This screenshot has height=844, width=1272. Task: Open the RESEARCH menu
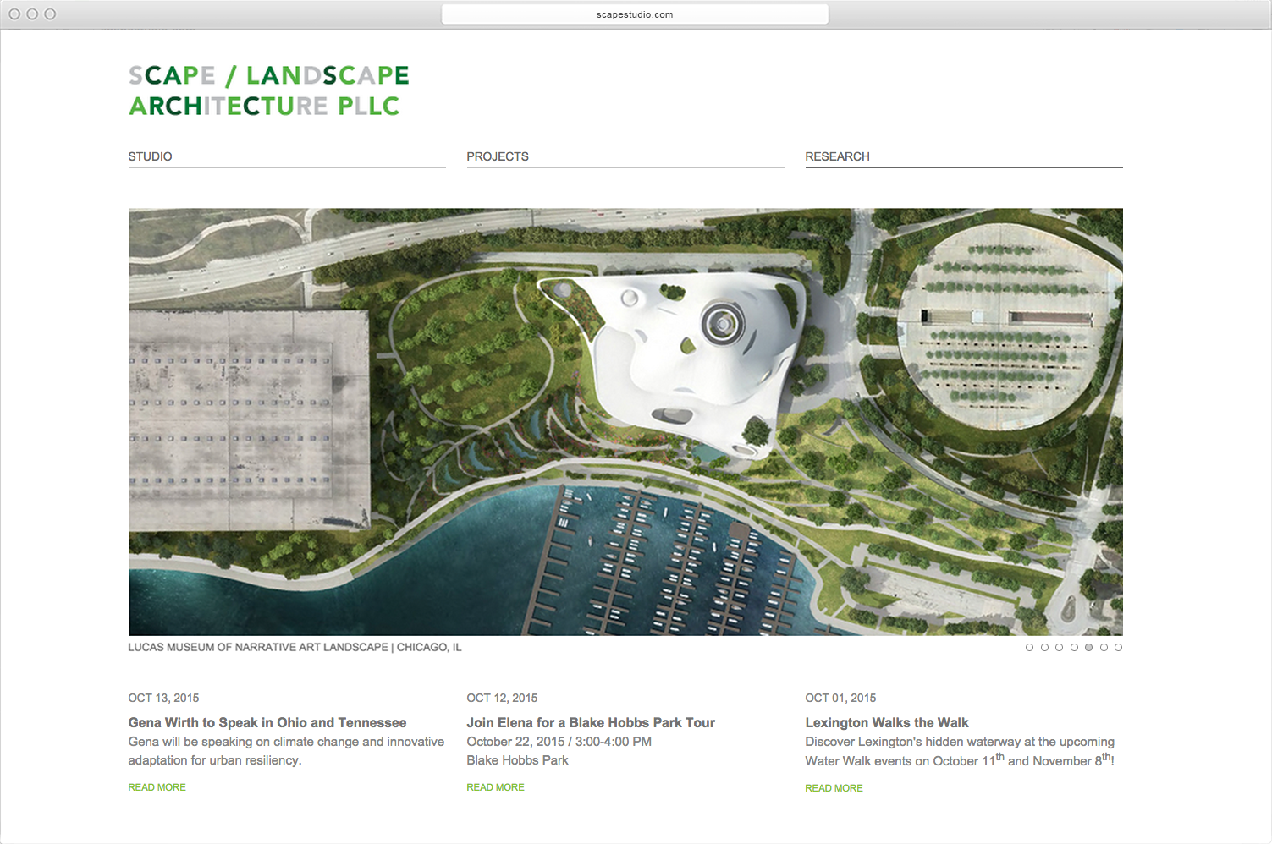click(x=838, y=156)
